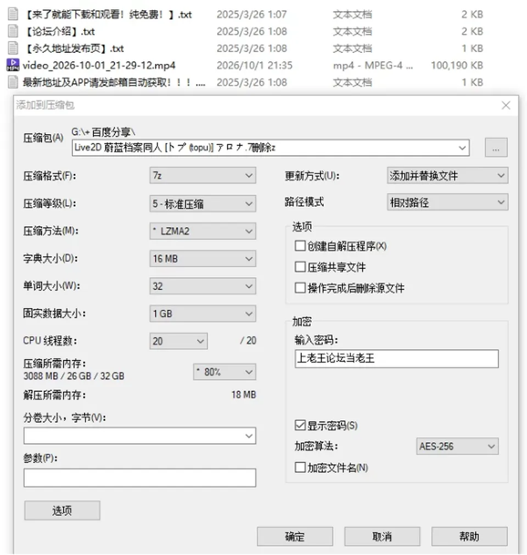The height and width of the screenshot is (555, 527).
Task: Click the 确定 button
Action: point(295,537)
